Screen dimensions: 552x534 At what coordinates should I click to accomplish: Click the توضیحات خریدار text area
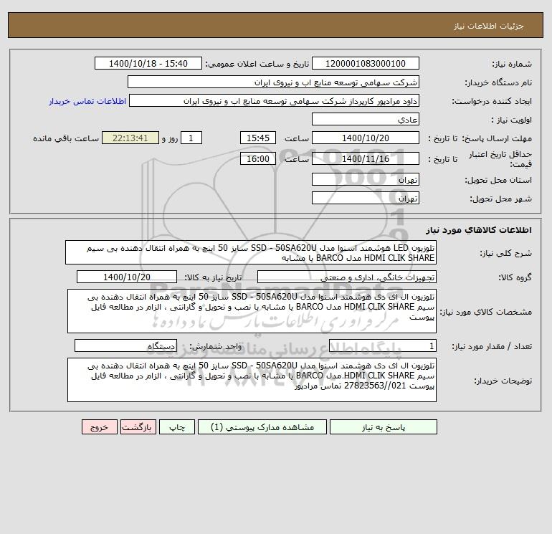tap(252, 380)
